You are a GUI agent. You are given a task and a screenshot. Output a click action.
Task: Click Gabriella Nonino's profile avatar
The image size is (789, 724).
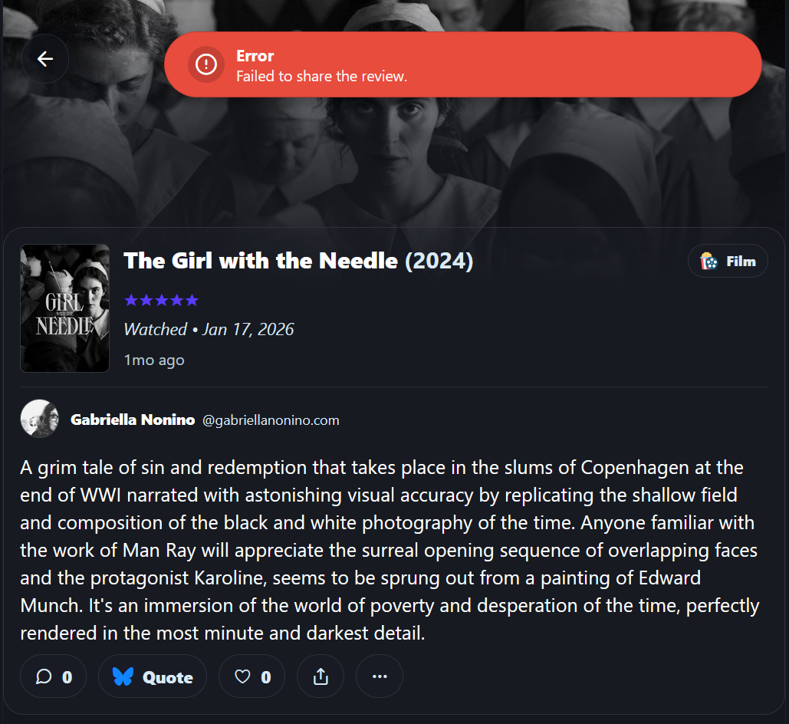pos(39,419)
